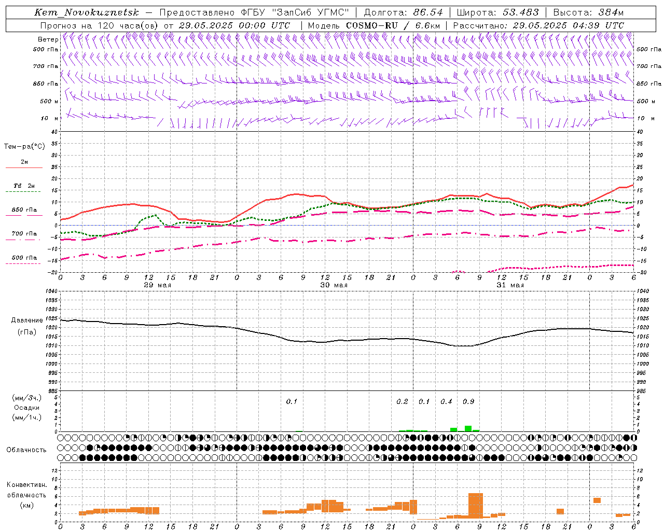Screen dimensions: 664x531
Task: Click the 'Конвективн.' convective cloud label
Action: click(x=27, y=485)
